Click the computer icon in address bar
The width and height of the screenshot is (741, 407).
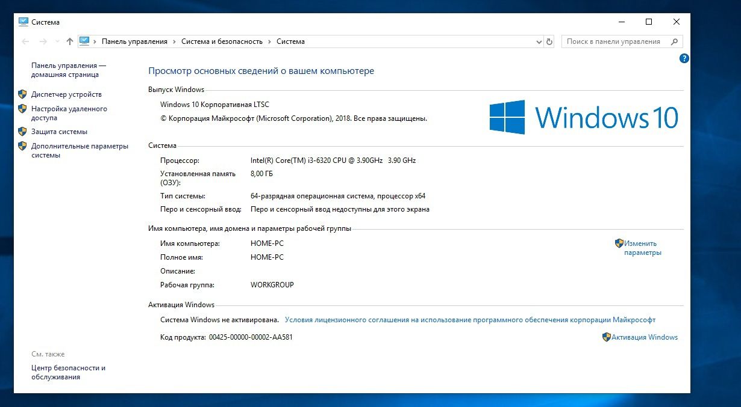84,41
